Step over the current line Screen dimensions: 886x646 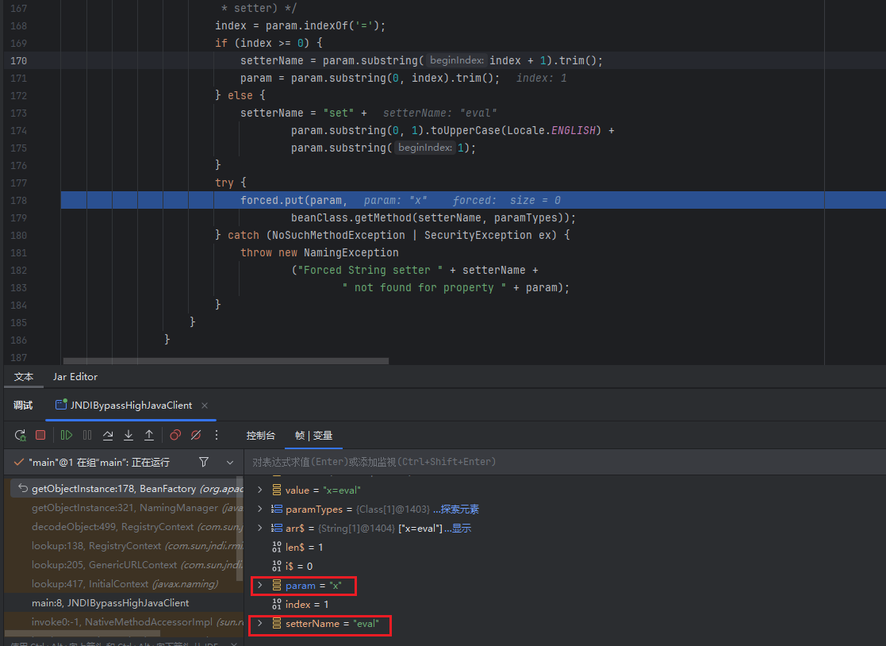pyautogui.click(x=108, y=435)
